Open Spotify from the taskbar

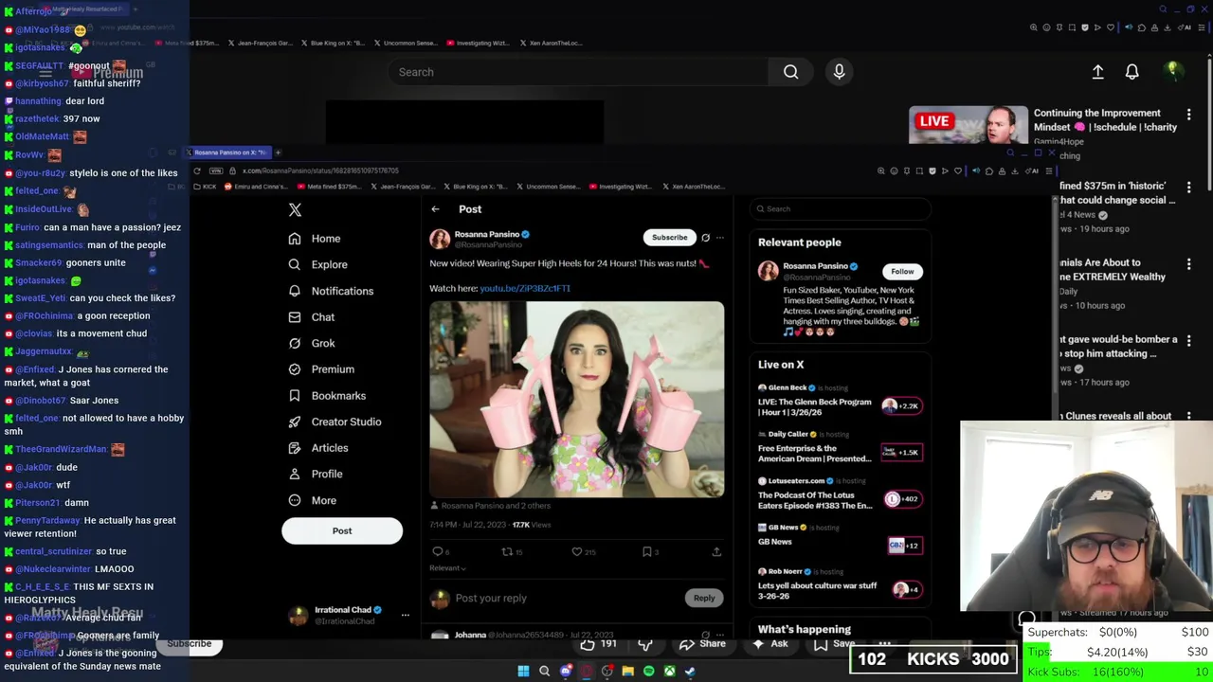click(x=648, y=672)
